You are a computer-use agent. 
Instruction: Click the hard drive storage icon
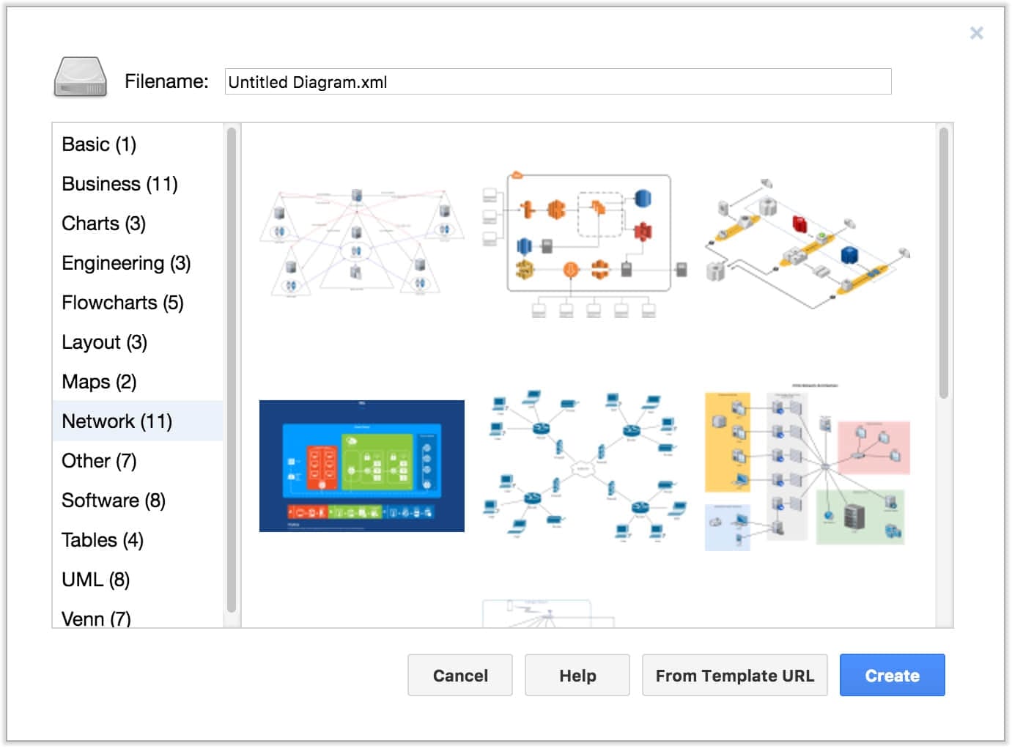[x=81, y=78]
